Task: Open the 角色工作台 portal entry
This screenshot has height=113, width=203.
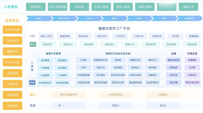Action: 46,36
